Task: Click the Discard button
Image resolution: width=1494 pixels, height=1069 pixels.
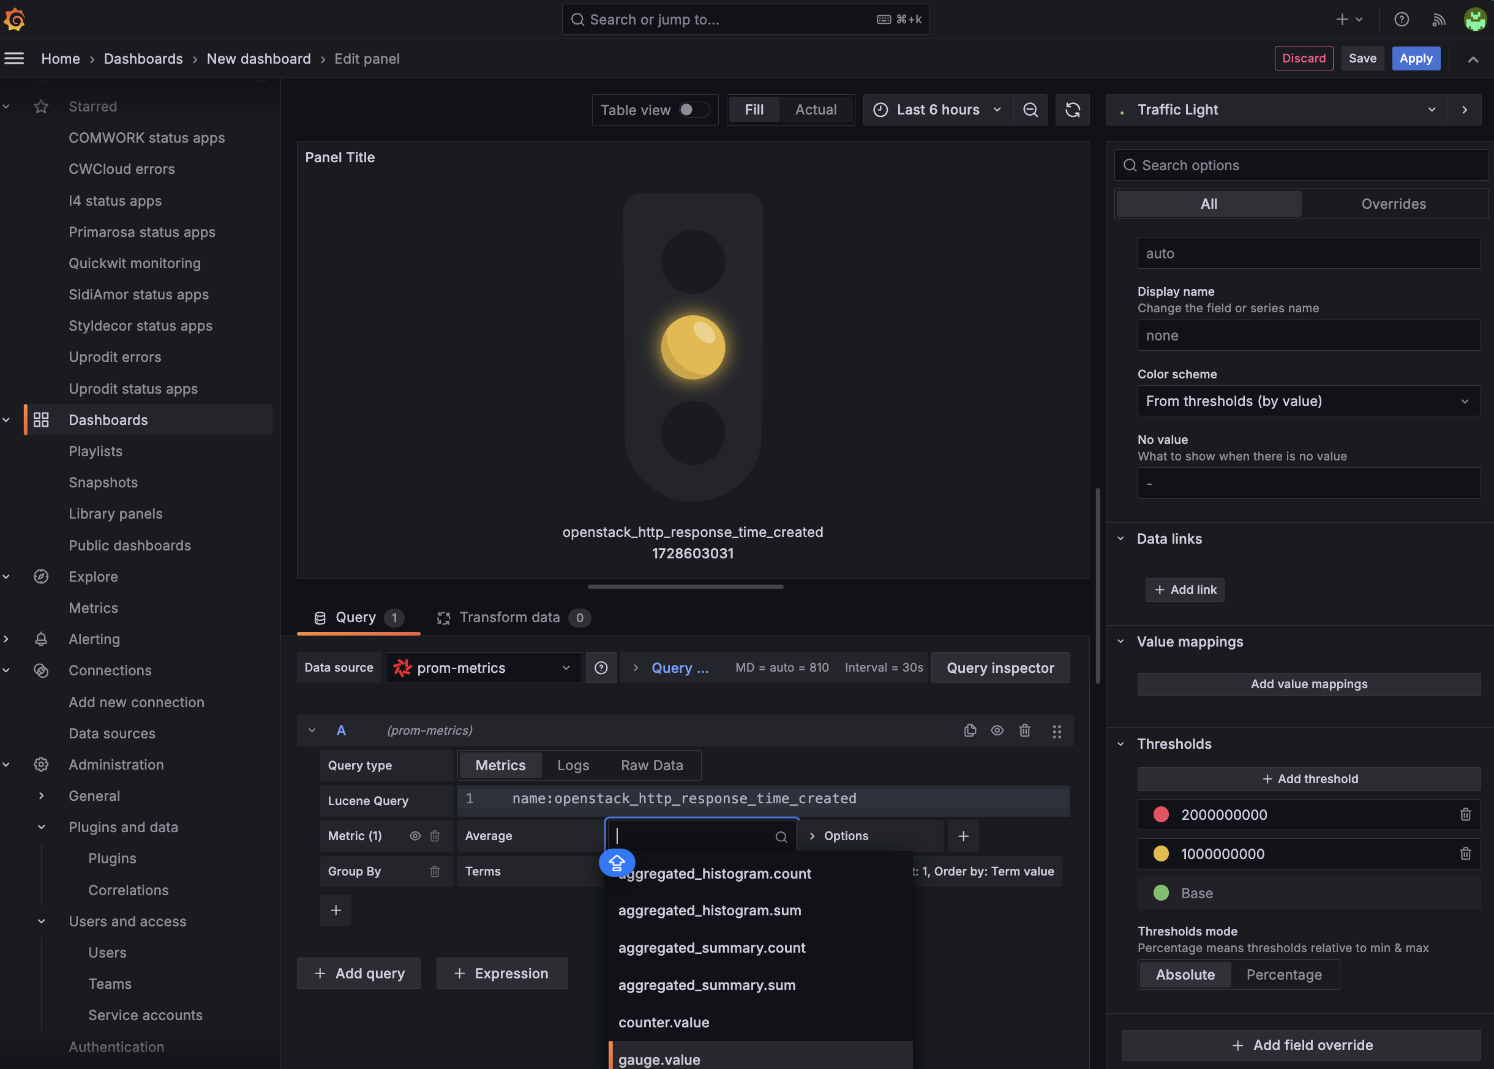Action: (x=1304, y=59)
